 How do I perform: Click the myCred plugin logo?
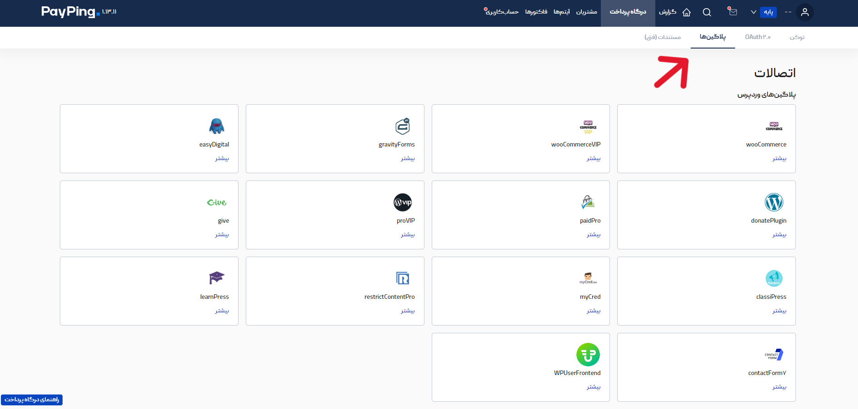(588, 278)
